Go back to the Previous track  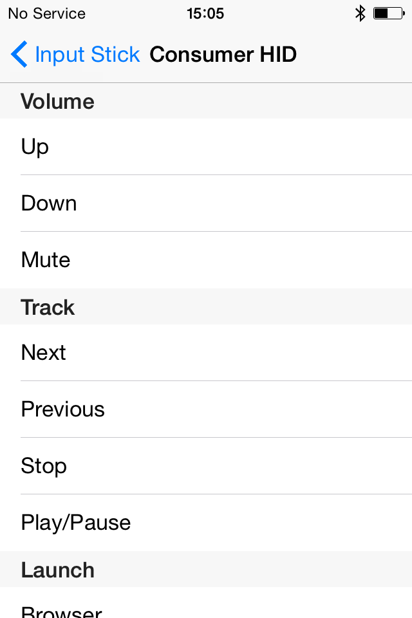point(206,409)
